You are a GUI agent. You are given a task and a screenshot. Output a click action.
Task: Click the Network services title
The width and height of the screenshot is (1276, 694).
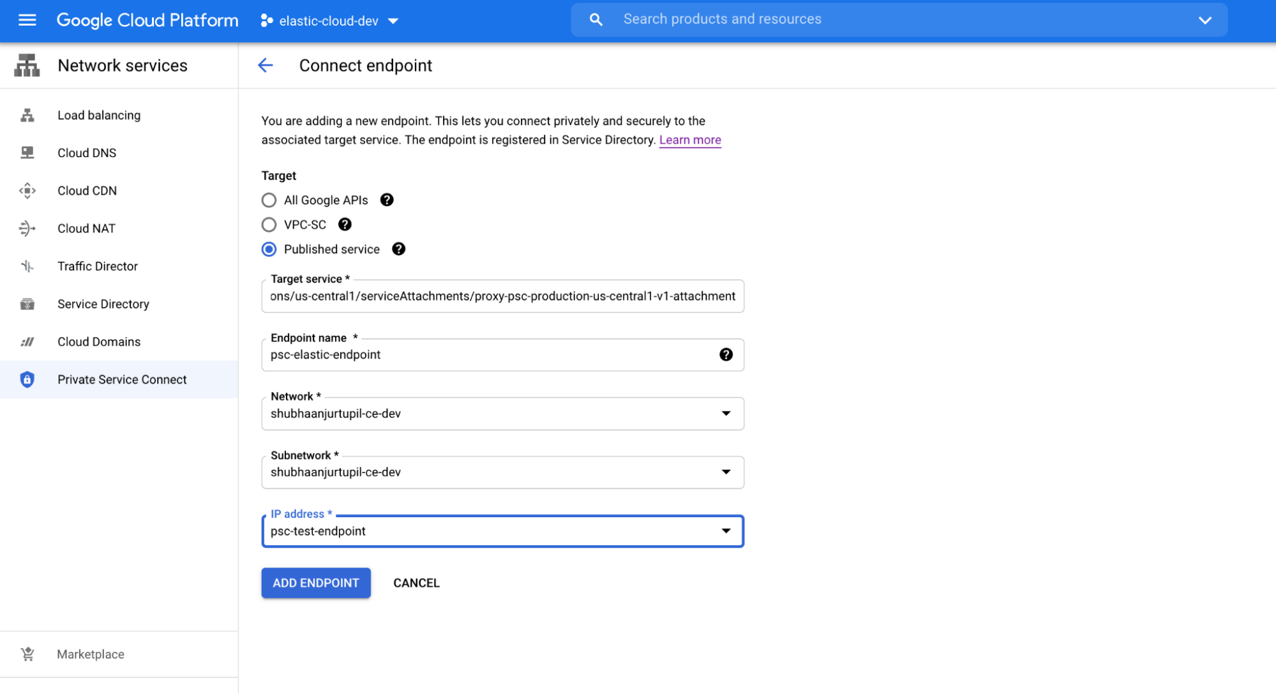123,66
